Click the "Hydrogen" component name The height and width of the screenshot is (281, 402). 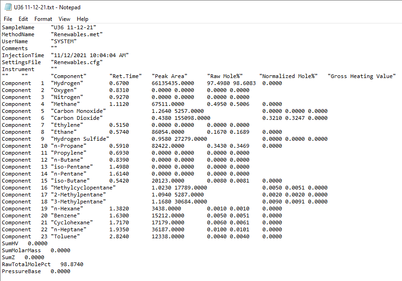click(67, 83)
